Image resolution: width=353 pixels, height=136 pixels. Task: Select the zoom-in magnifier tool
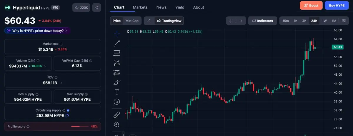tap(117, 125)
